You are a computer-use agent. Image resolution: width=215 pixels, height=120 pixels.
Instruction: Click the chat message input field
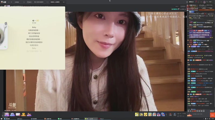coord(201,115)
